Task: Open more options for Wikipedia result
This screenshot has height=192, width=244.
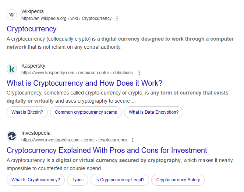Action: pyautogui.click(x=117, y=18)
